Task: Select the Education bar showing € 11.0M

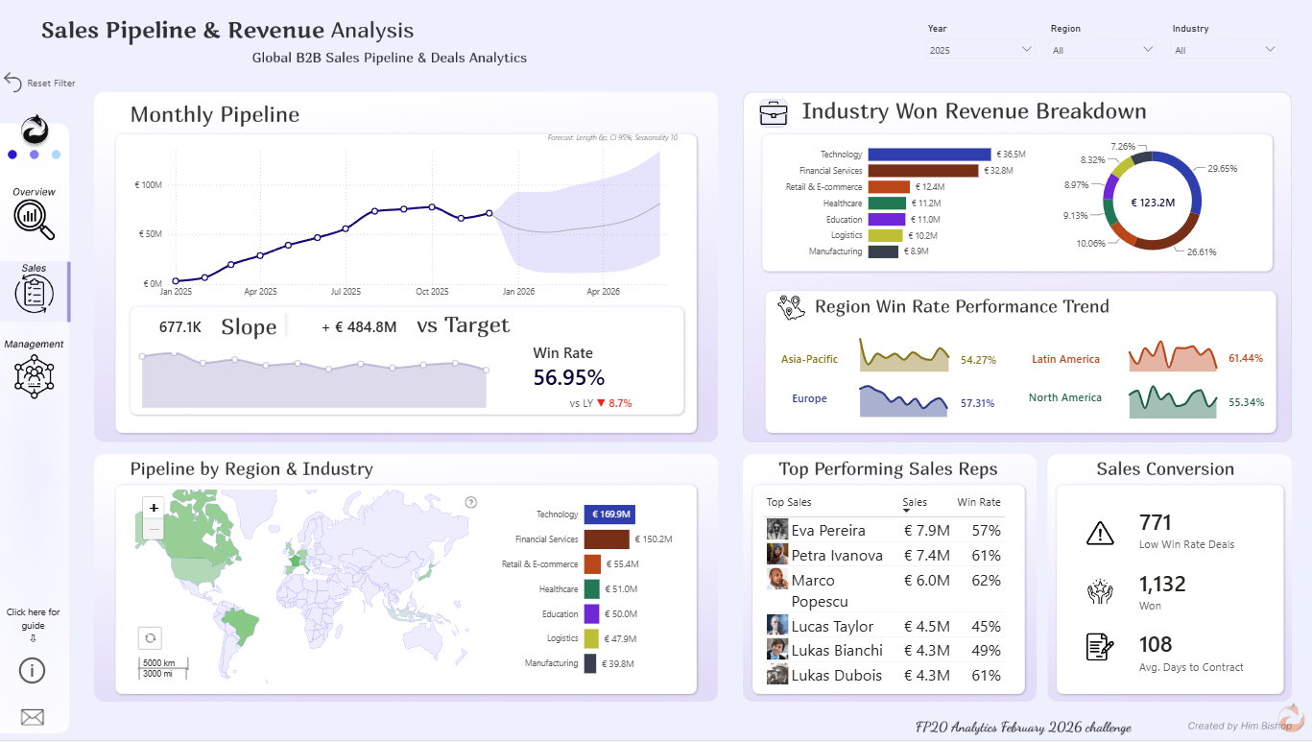Action: pos(886,220)
